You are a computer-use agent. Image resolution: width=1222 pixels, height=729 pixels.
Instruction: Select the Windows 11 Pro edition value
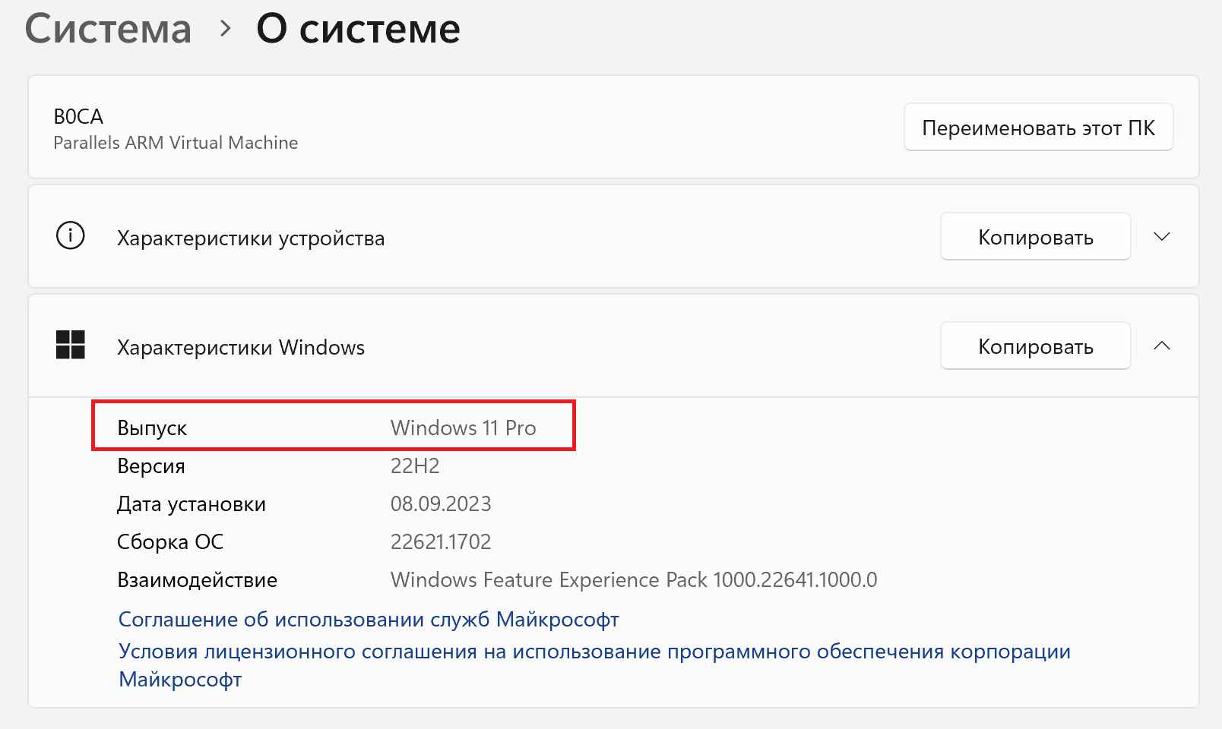pos(464,428)
